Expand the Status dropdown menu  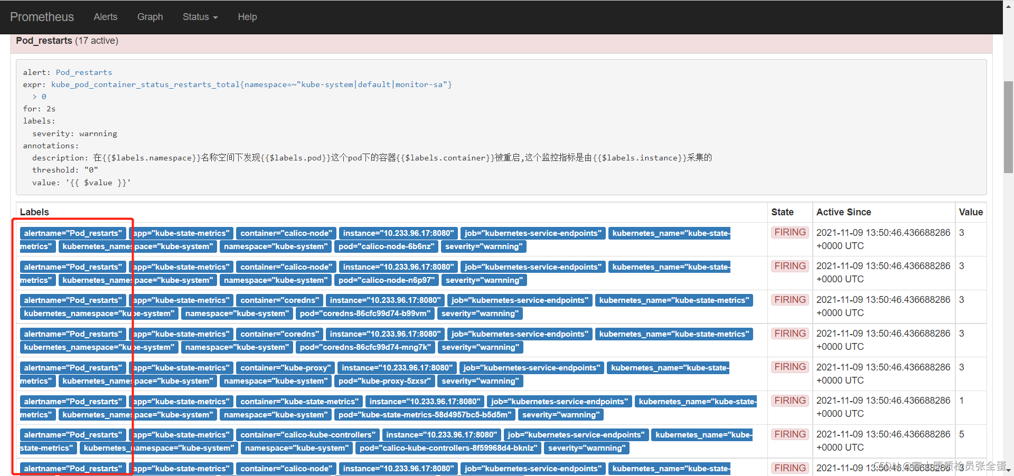tap(200, 17)
